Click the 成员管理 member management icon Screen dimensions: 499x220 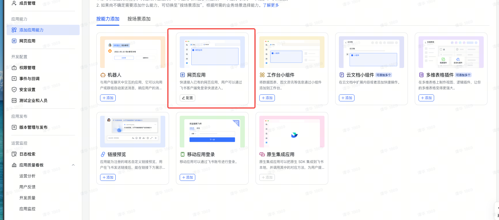pos(14,3)
